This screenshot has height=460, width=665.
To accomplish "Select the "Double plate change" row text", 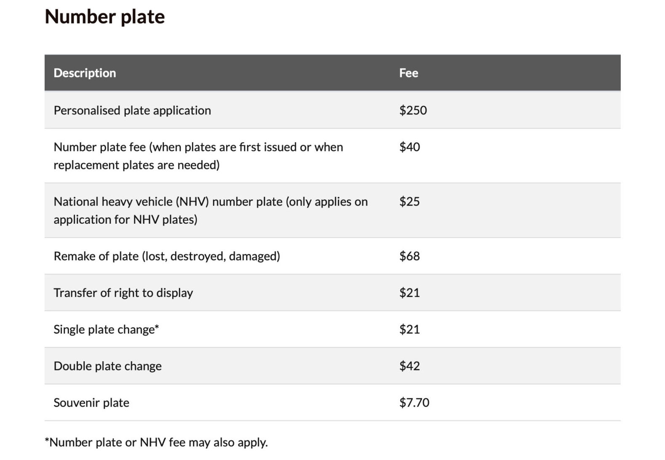I will tap(107, 366).
